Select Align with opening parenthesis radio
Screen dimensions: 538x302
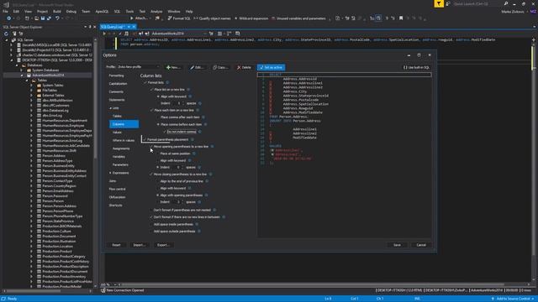158,195
